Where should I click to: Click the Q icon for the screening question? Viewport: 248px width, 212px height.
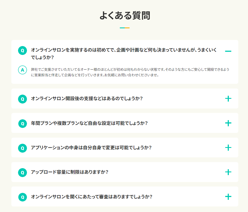[22, 196]
